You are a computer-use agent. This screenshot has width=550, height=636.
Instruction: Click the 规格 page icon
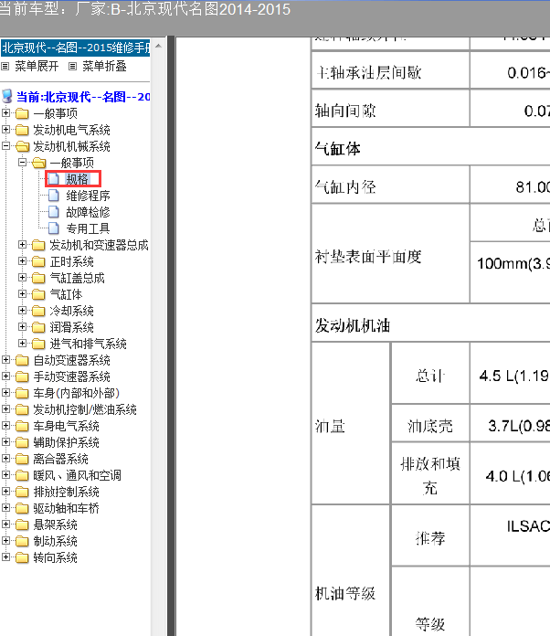54,179
